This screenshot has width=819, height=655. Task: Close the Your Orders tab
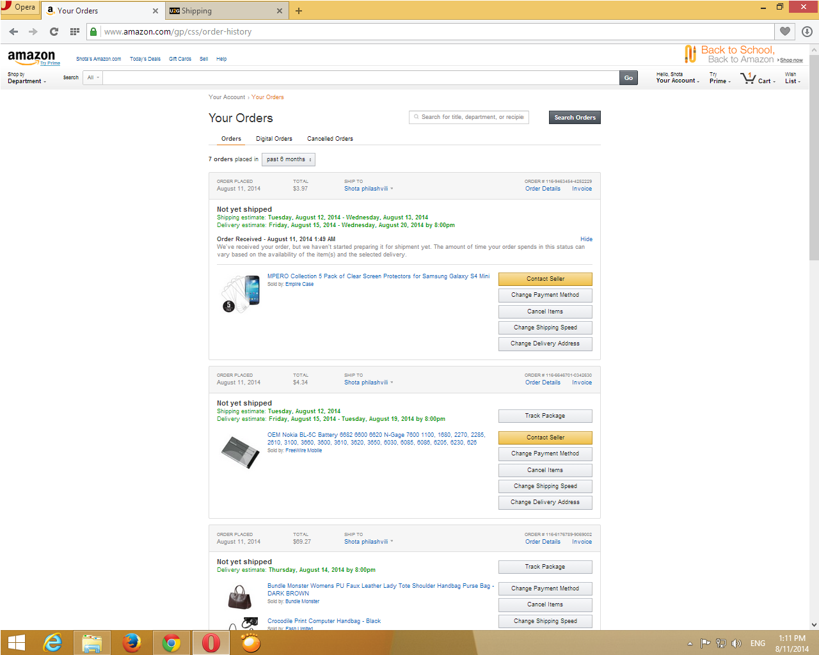[x=155, y=11]
